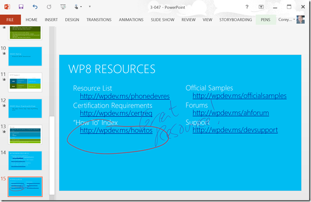
Task: Click the Resource List heading text
Action: (92, 88)
